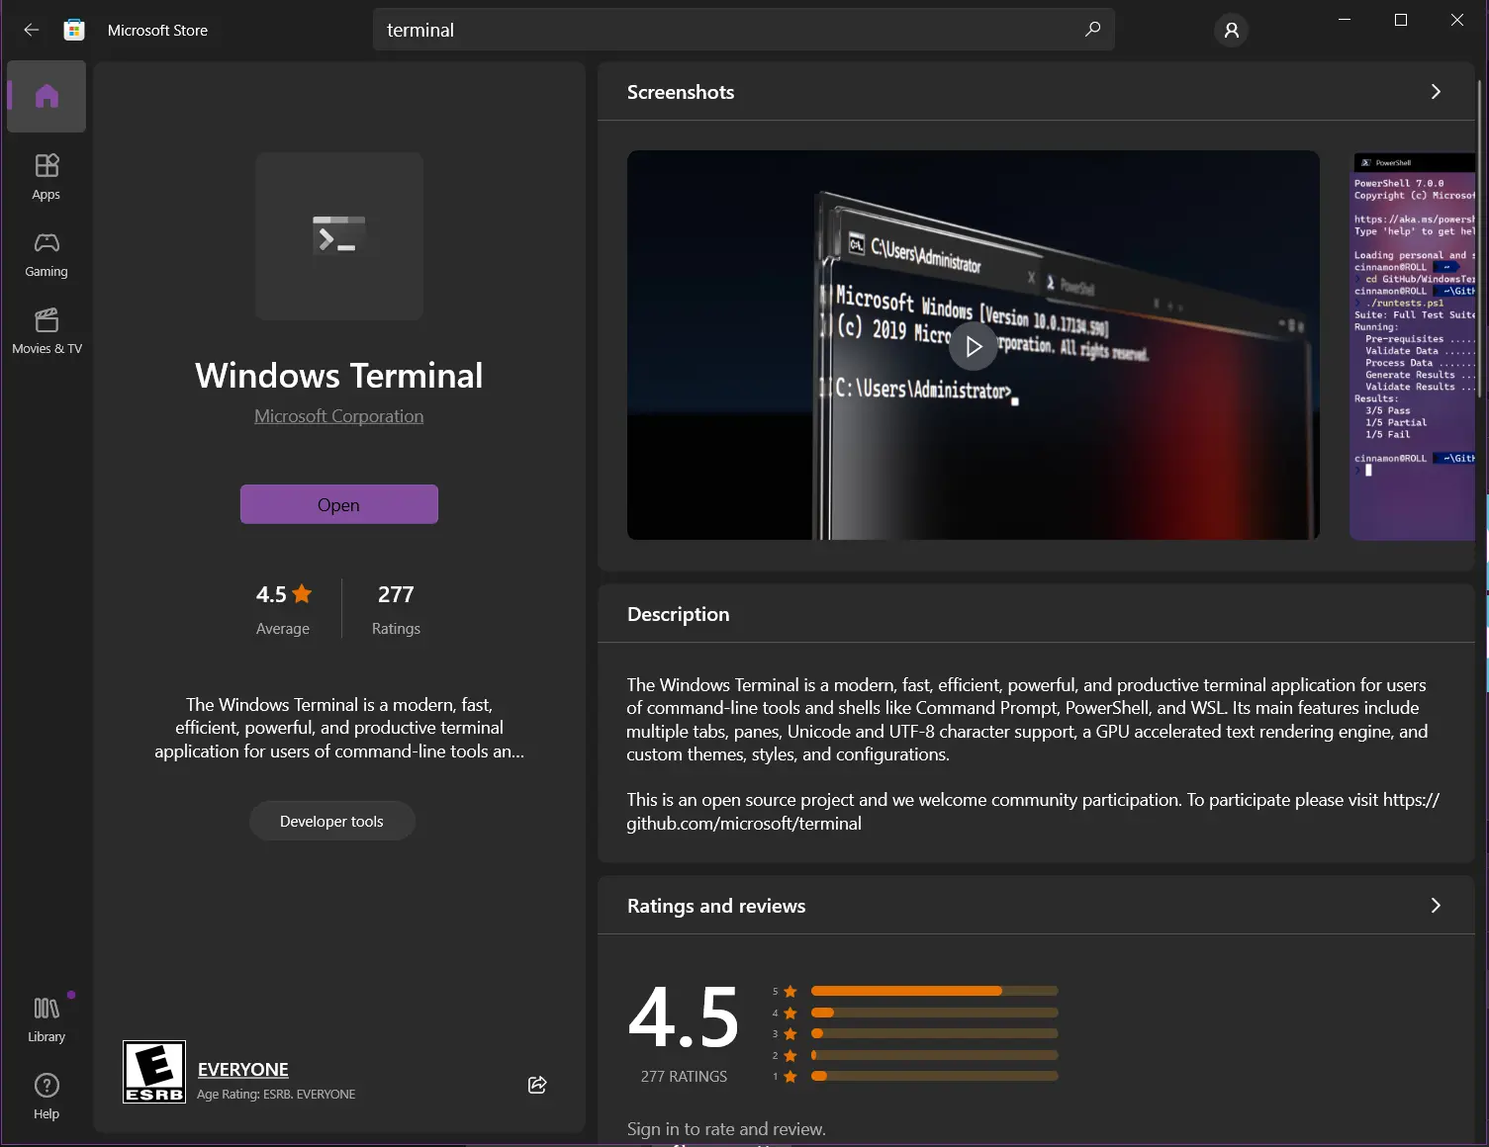Open the Windows Terminal app

click(339, 504)
